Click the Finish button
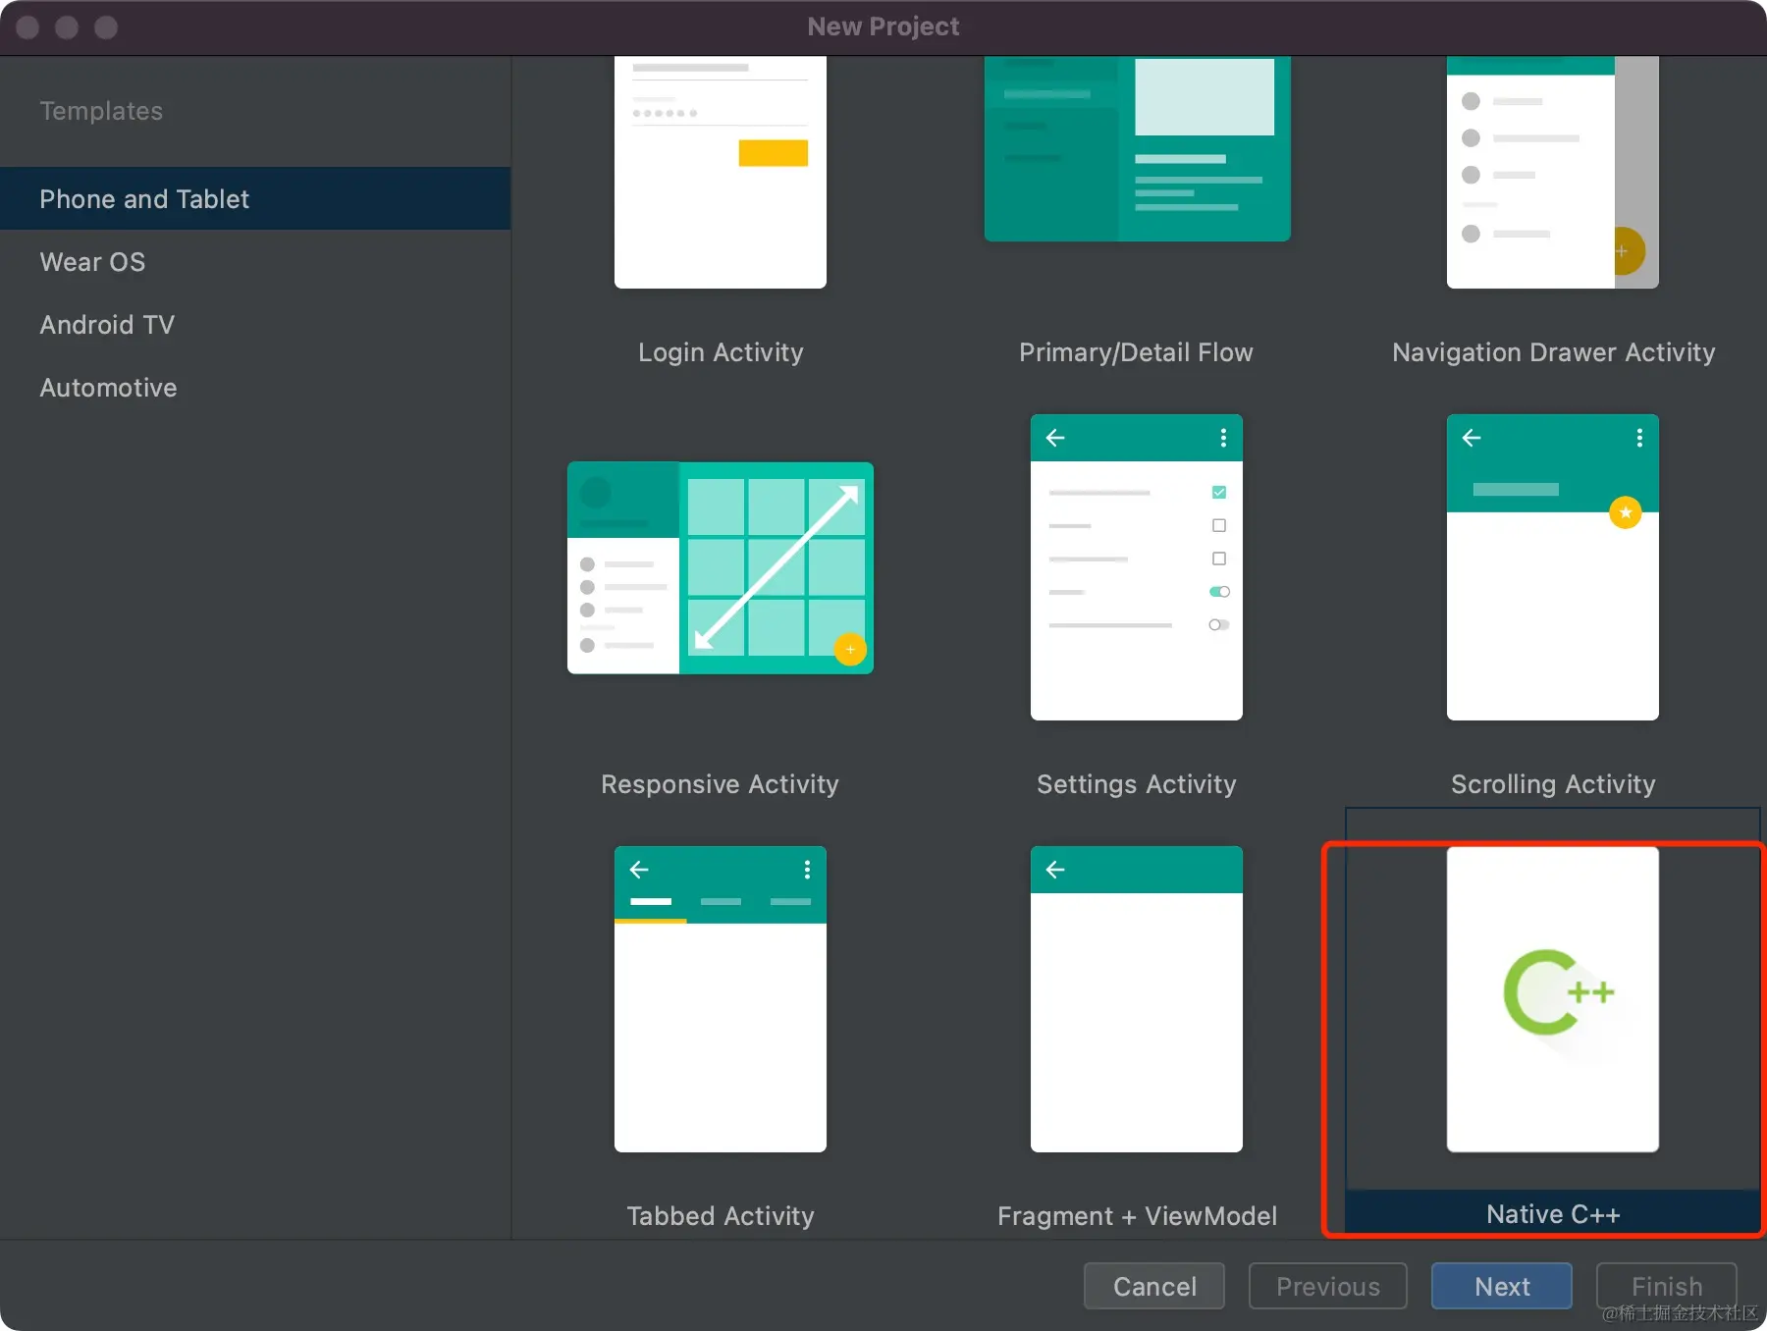Viewport: 1767px width, 1331px height. coord(1667,1286)
